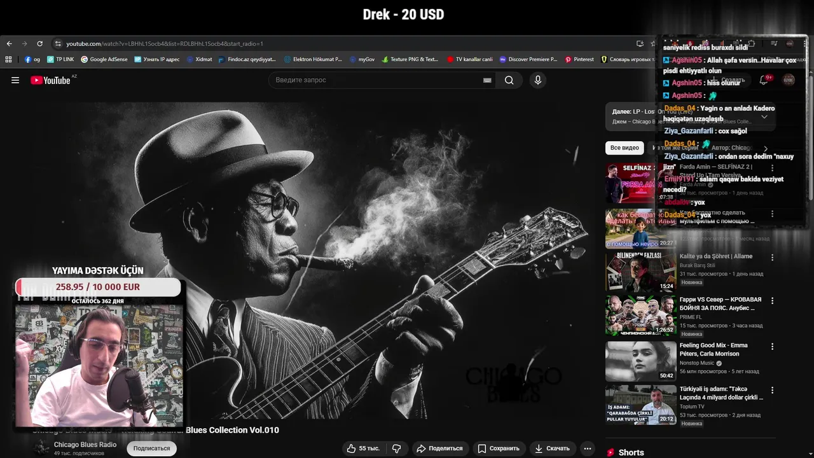Open the Burak Barış Stili channel link
The width and height of the screenshot is (814, 458).
click(x=697, y=265)
